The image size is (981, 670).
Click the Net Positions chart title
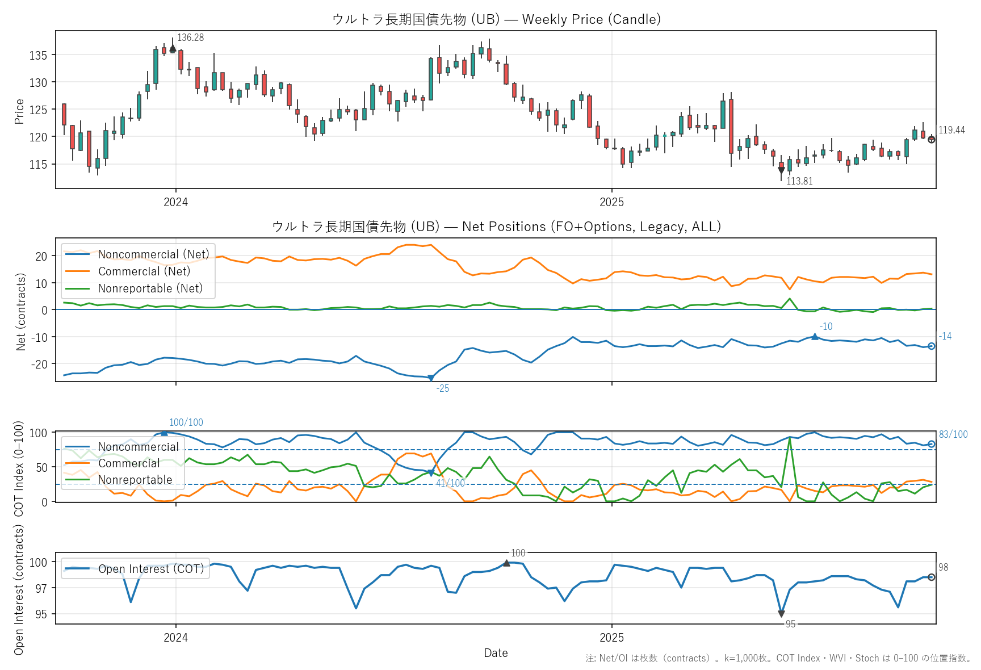coord(496,227)
